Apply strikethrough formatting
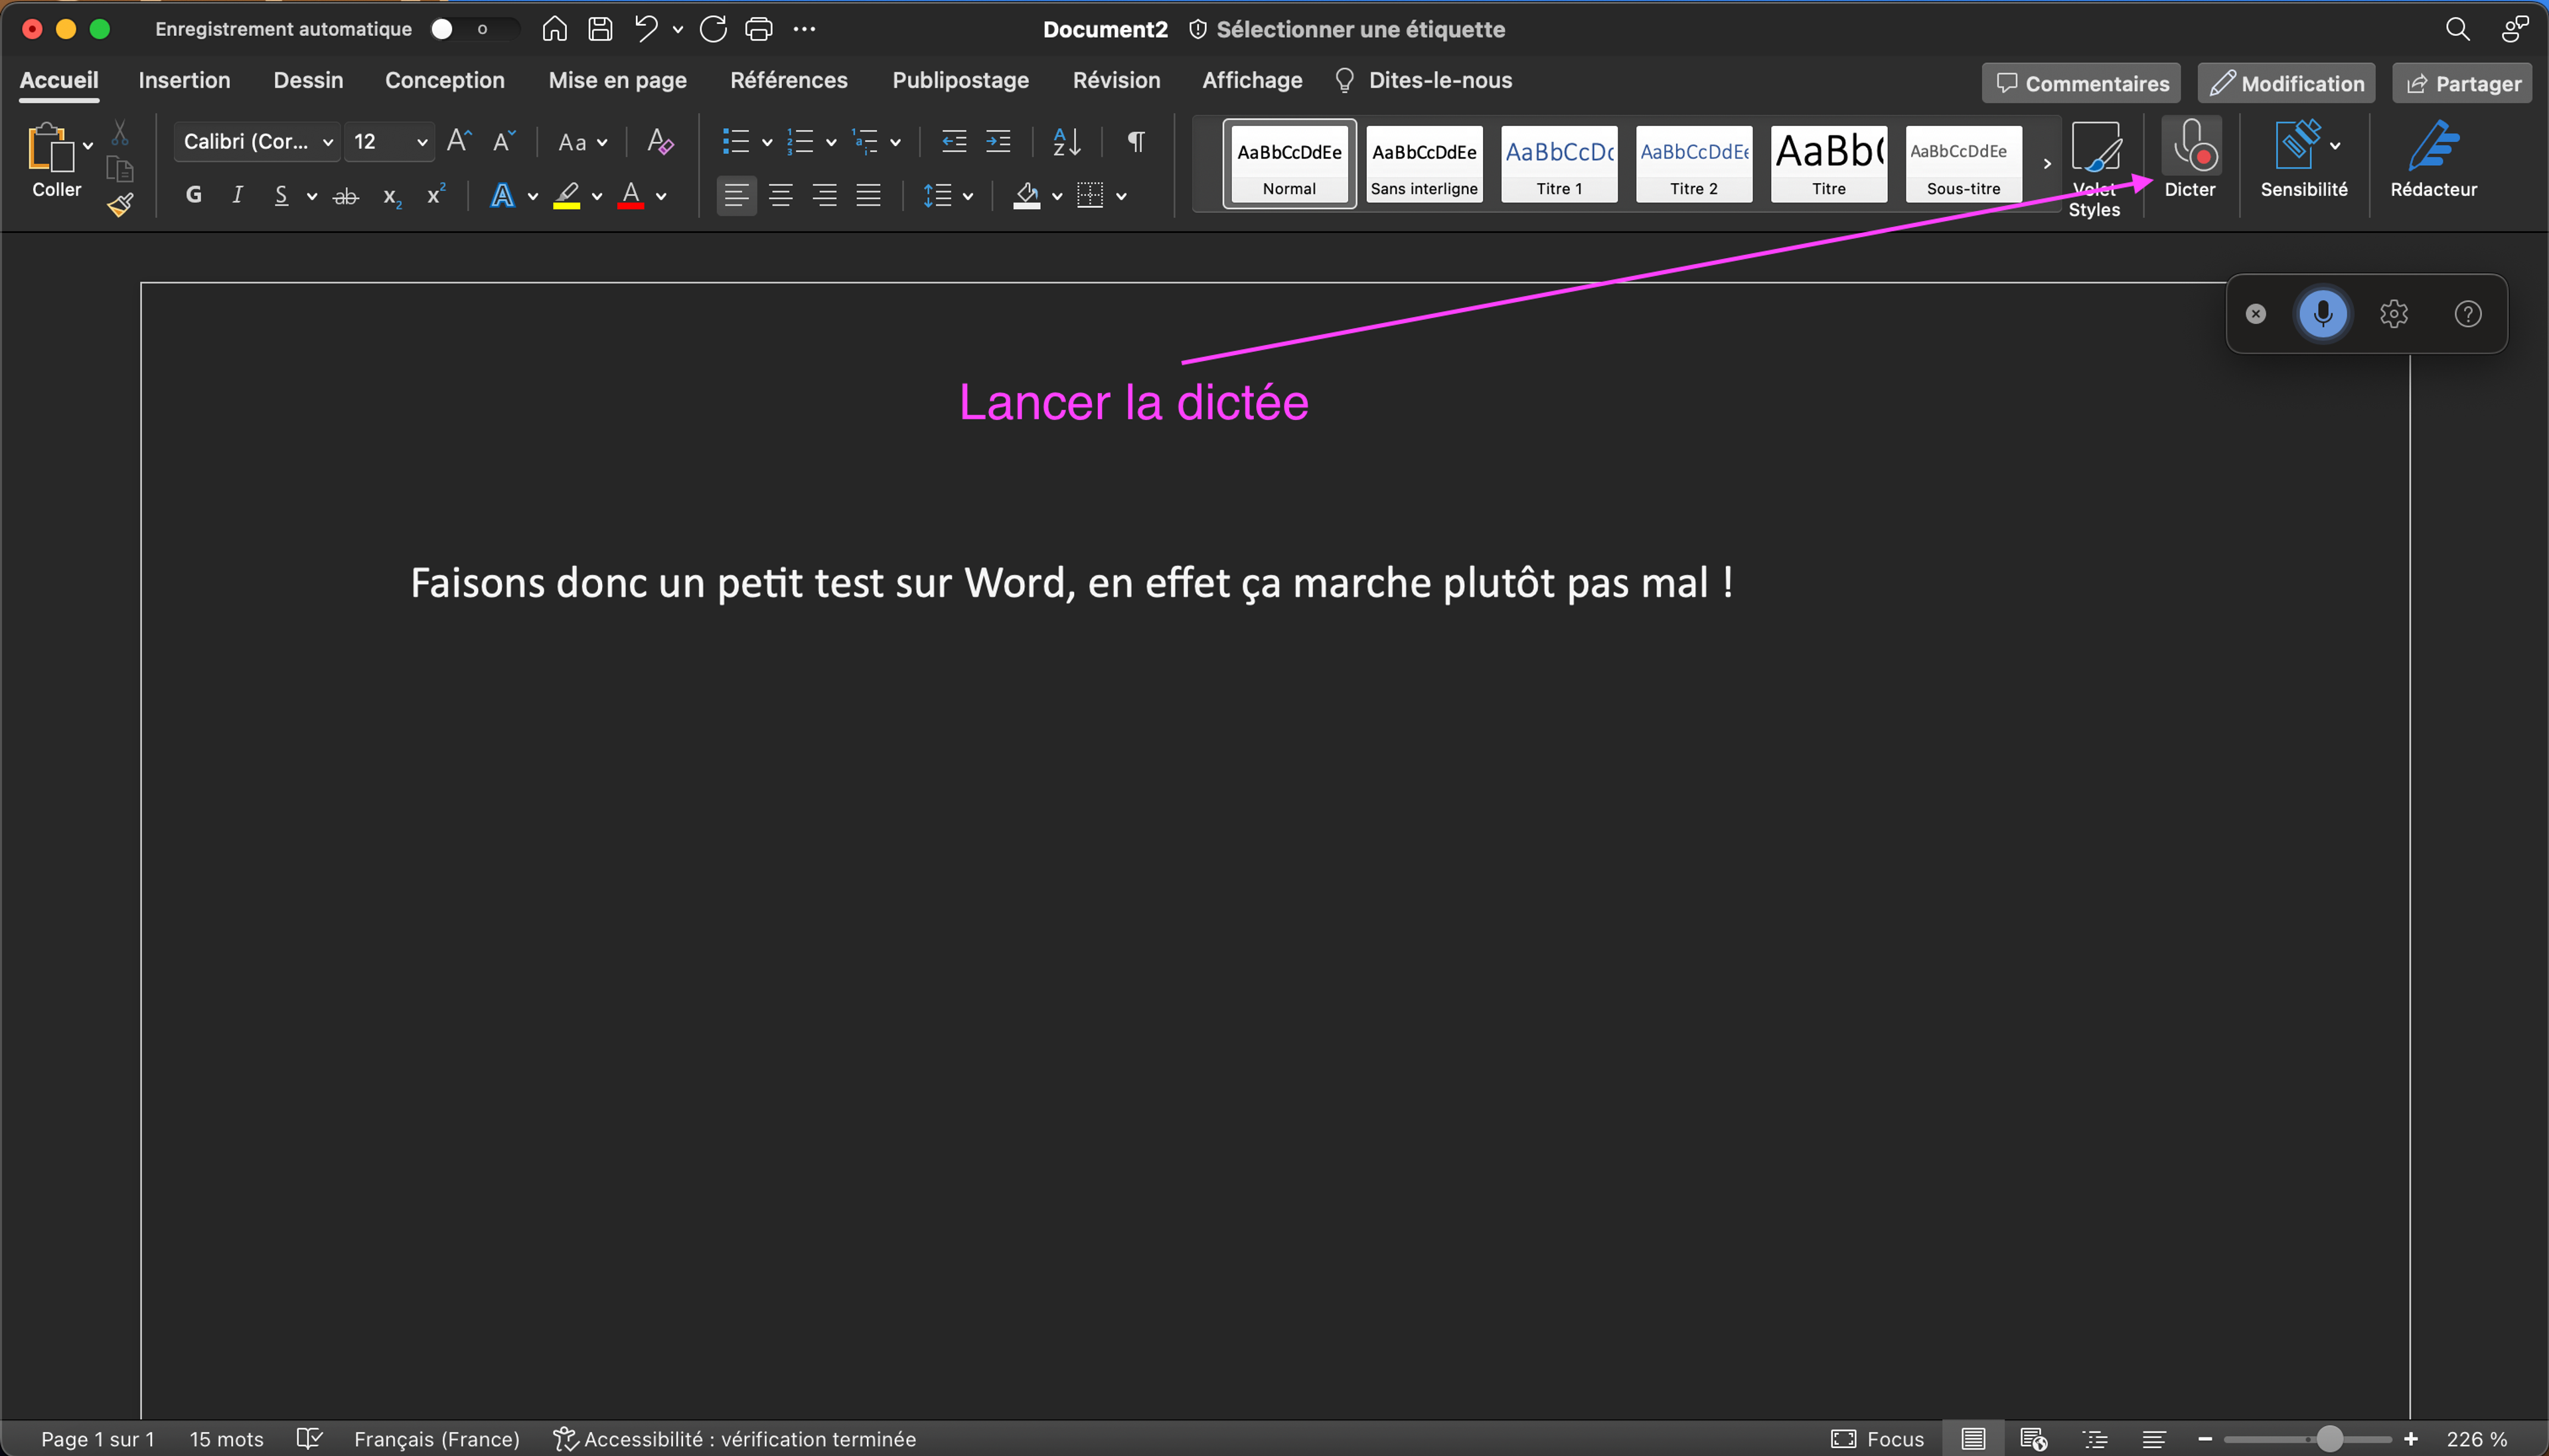Viewport: 2549px width, 1456px height. [x=345, y=196]
